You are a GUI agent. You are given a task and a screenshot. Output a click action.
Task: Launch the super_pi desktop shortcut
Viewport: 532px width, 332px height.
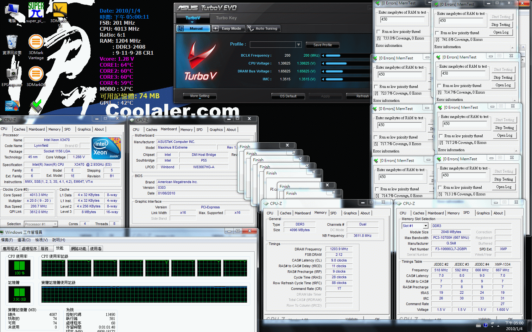tap(36, 13)
